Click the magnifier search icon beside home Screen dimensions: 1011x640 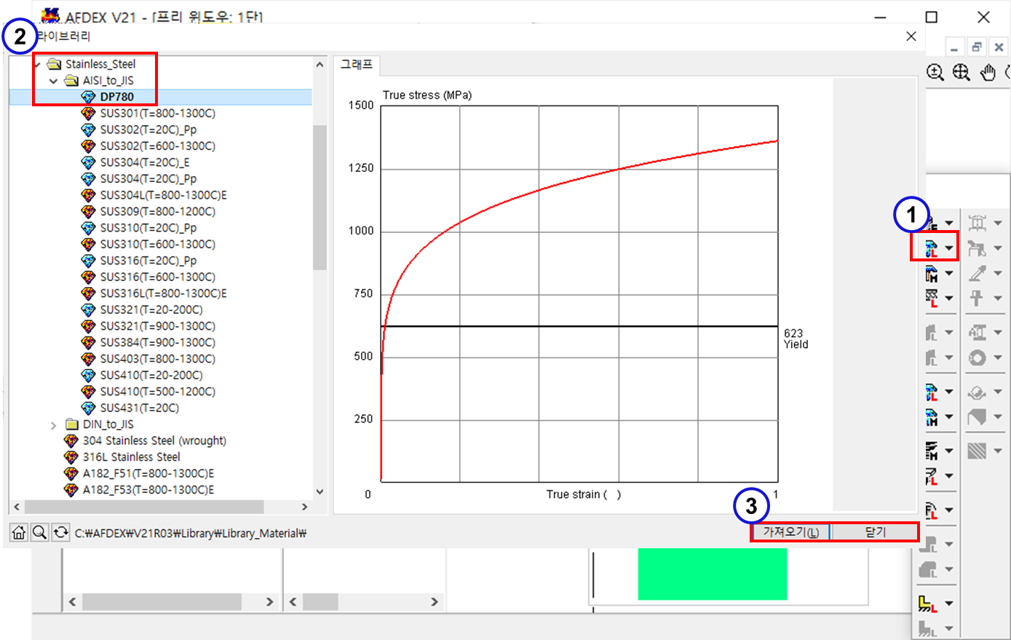tap(39, 532)
